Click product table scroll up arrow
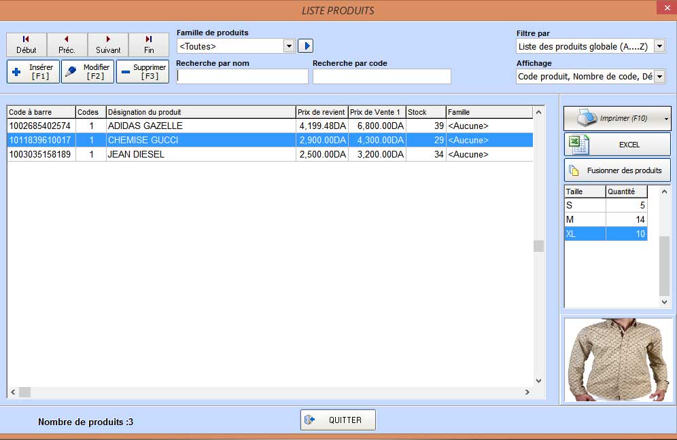This screenshot has width=677, height=440. click(x=538, y=112)
